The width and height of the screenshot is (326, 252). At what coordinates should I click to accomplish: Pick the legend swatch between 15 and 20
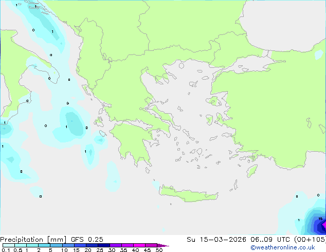click(x=80, y=245)
